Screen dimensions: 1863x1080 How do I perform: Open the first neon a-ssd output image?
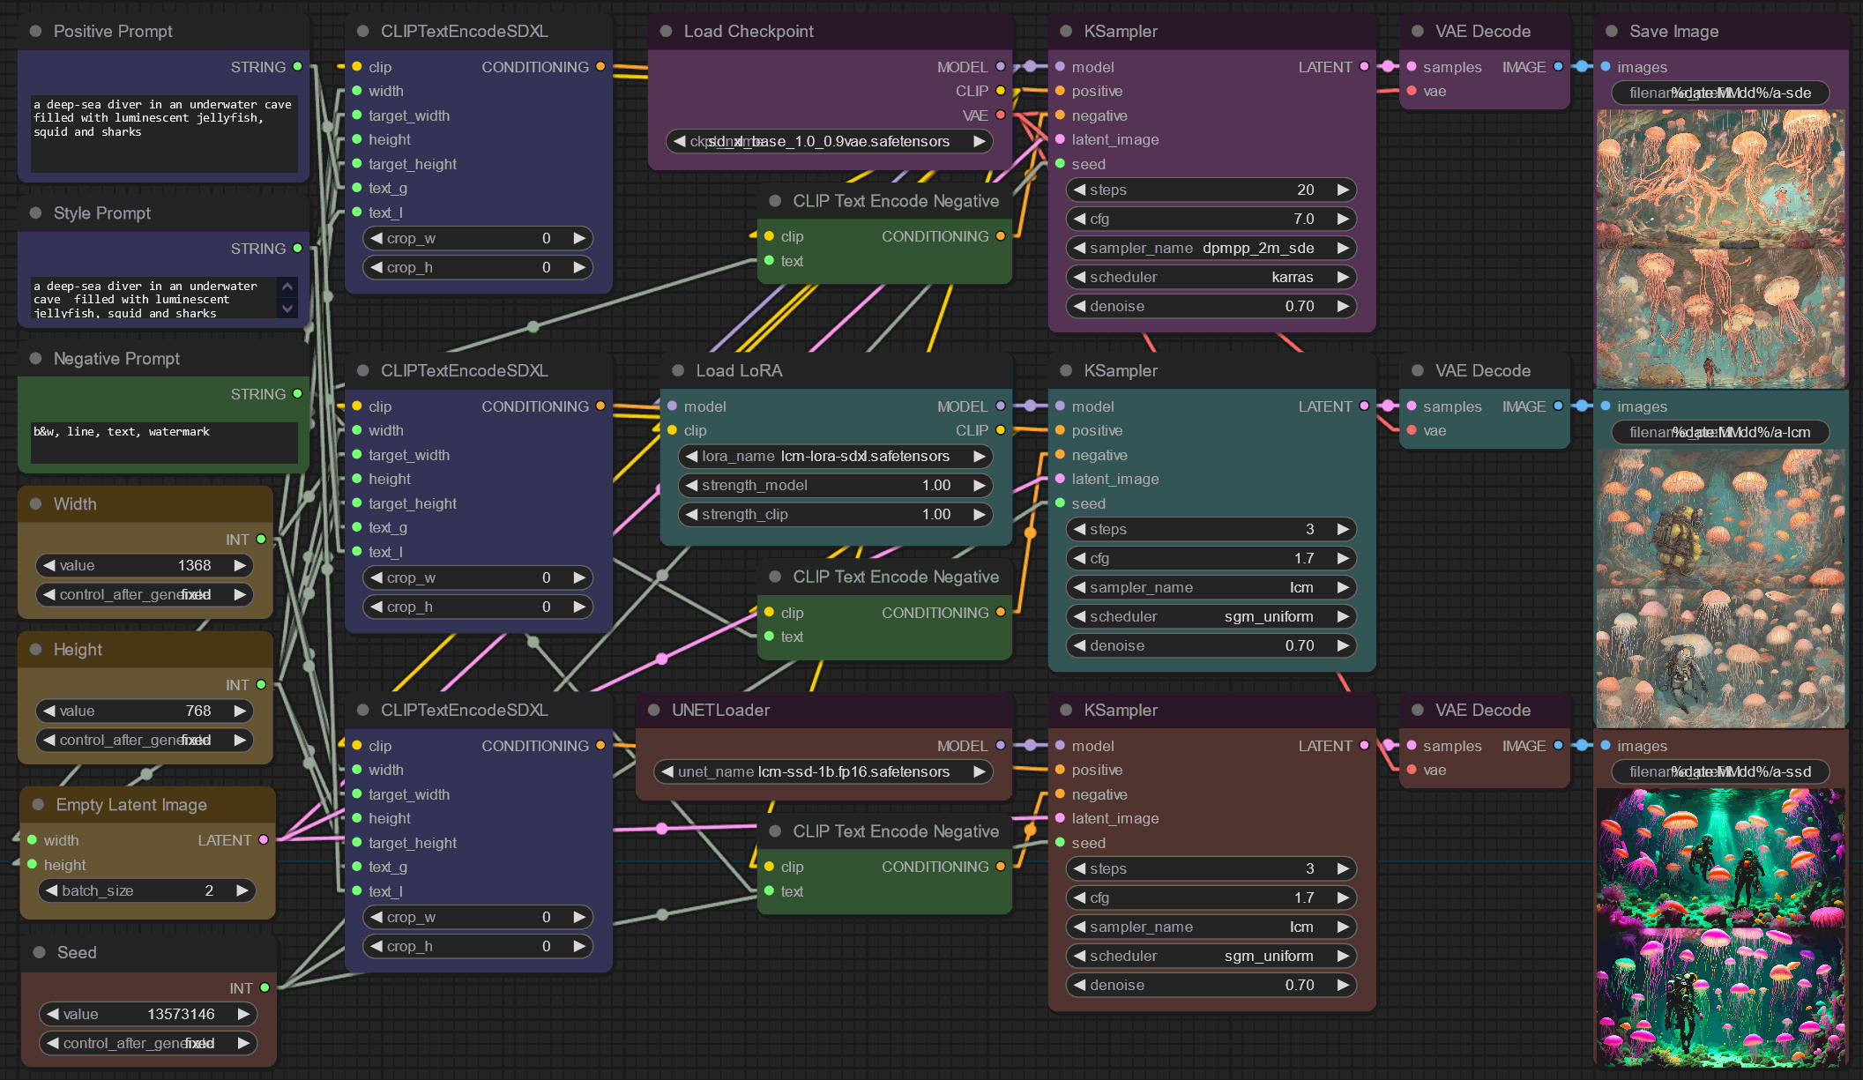tap(1720, 858)
